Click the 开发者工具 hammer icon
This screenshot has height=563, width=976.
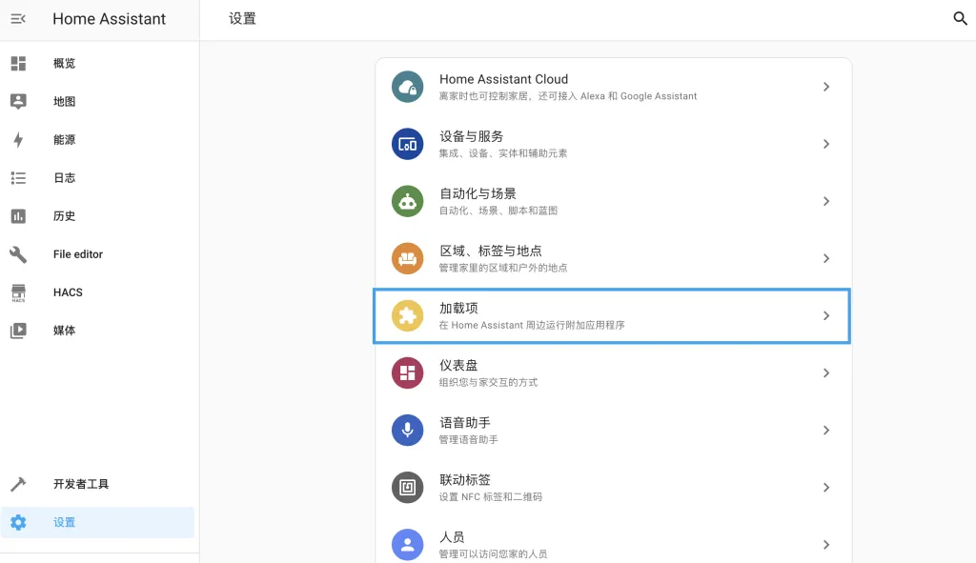(19, 484)
